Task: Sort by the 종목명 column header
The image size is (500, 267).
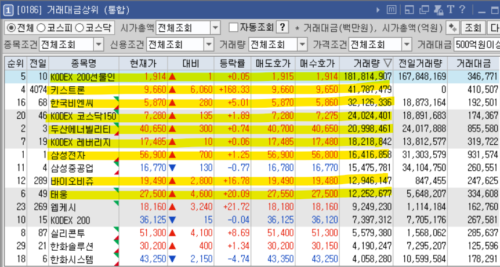Action: (84, 63)
